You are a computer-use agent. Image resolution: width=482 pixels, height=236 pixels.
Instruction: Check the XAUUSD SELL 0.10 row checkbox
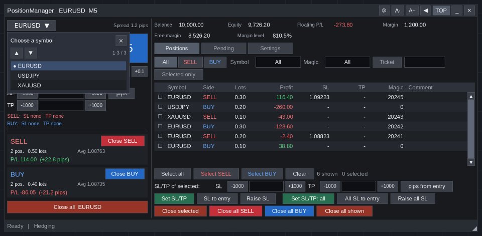point(160,117)
